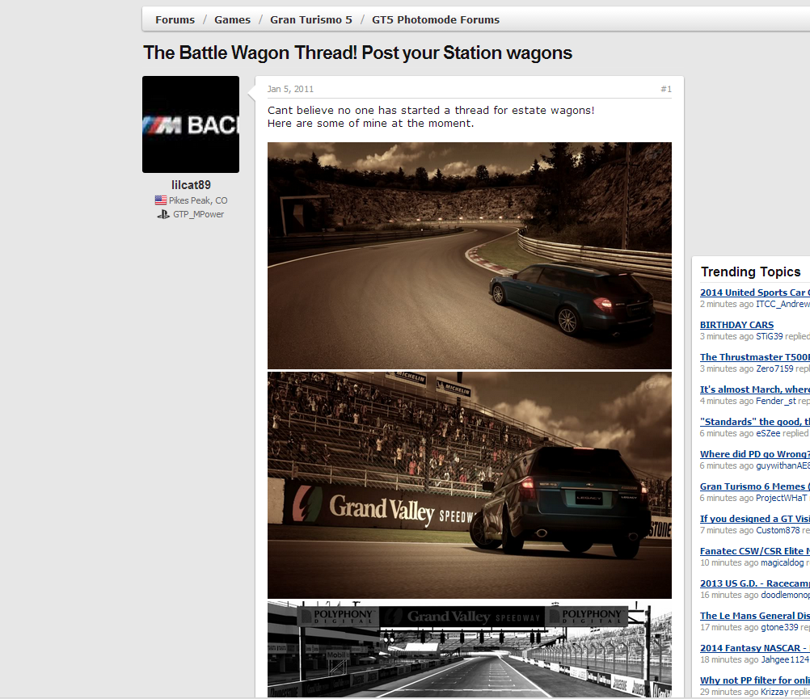Click the GTP_MPower PSN ID
Screen dimensions: 810x699
coord(198,214)
